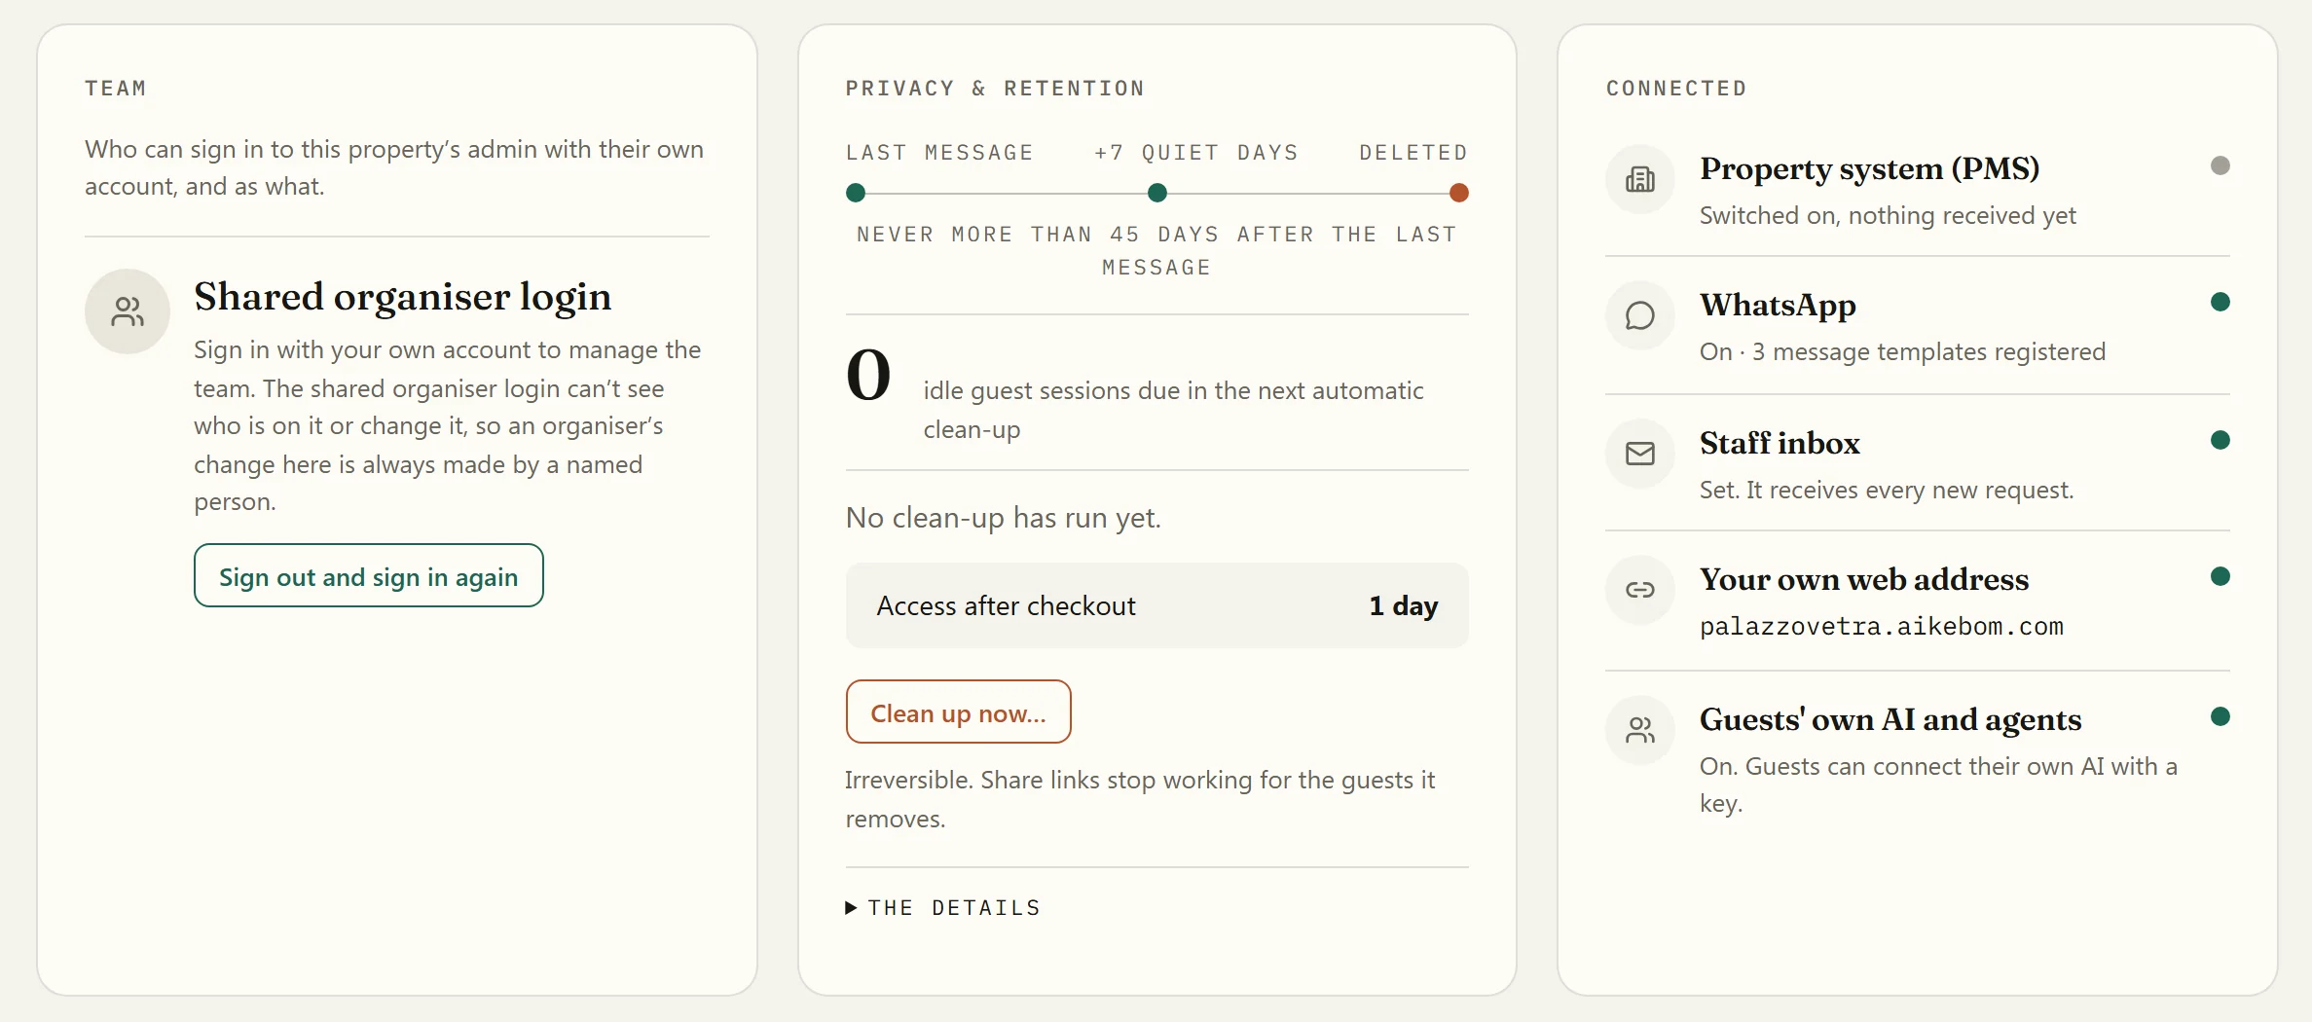Click the WhatsApp chat bubble icon
2312x1022 pixels.
click(1640, 315)
